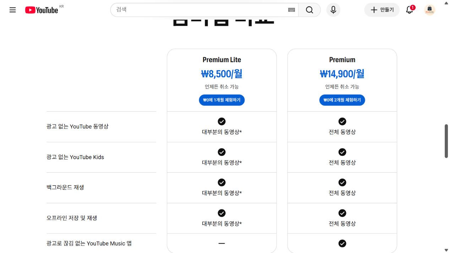Click Premium check for 백그라운드 재생

click(x=342, y=183)
